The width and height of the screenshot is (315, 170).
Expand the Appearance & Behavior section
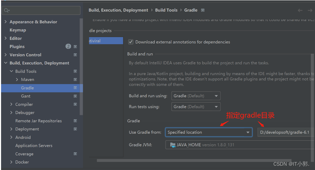[x=6, y=22]
